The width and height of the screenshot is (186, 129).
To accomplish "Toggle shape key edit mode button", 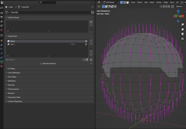I will (87, 60).
